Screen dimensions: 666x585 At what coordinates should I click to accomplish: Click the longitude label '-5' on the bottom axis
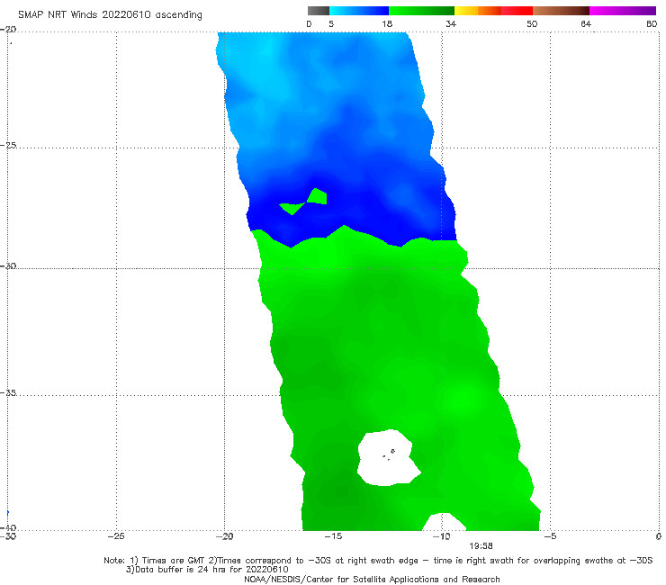pos(550,536)
